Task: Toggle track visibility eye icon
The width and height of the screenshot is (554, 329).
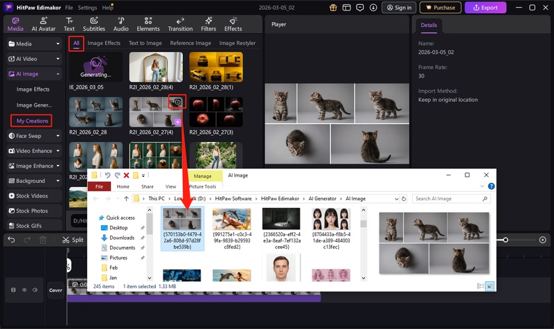Action: tap(24, 290)
